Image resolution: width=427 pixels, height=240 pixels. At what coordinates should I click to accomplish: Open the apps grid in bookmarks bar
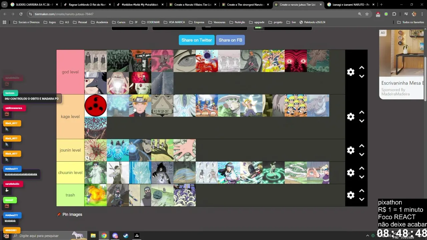[4, 22]
